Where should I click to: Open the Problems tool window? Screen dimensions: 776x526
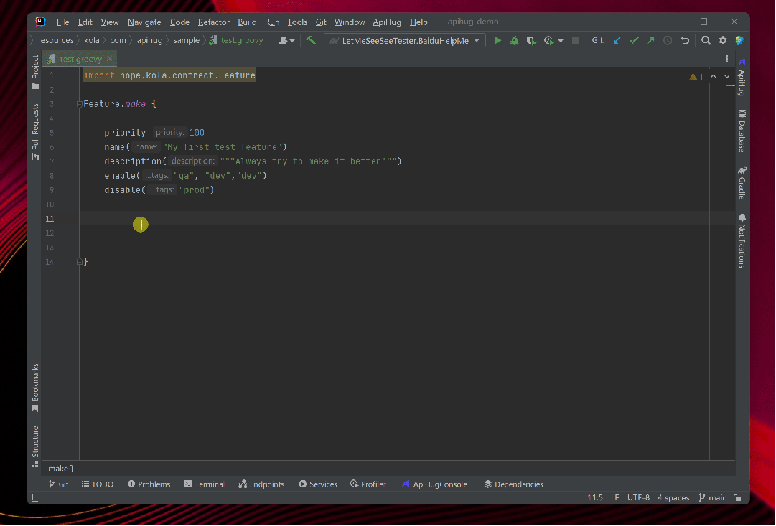[149, 484]
